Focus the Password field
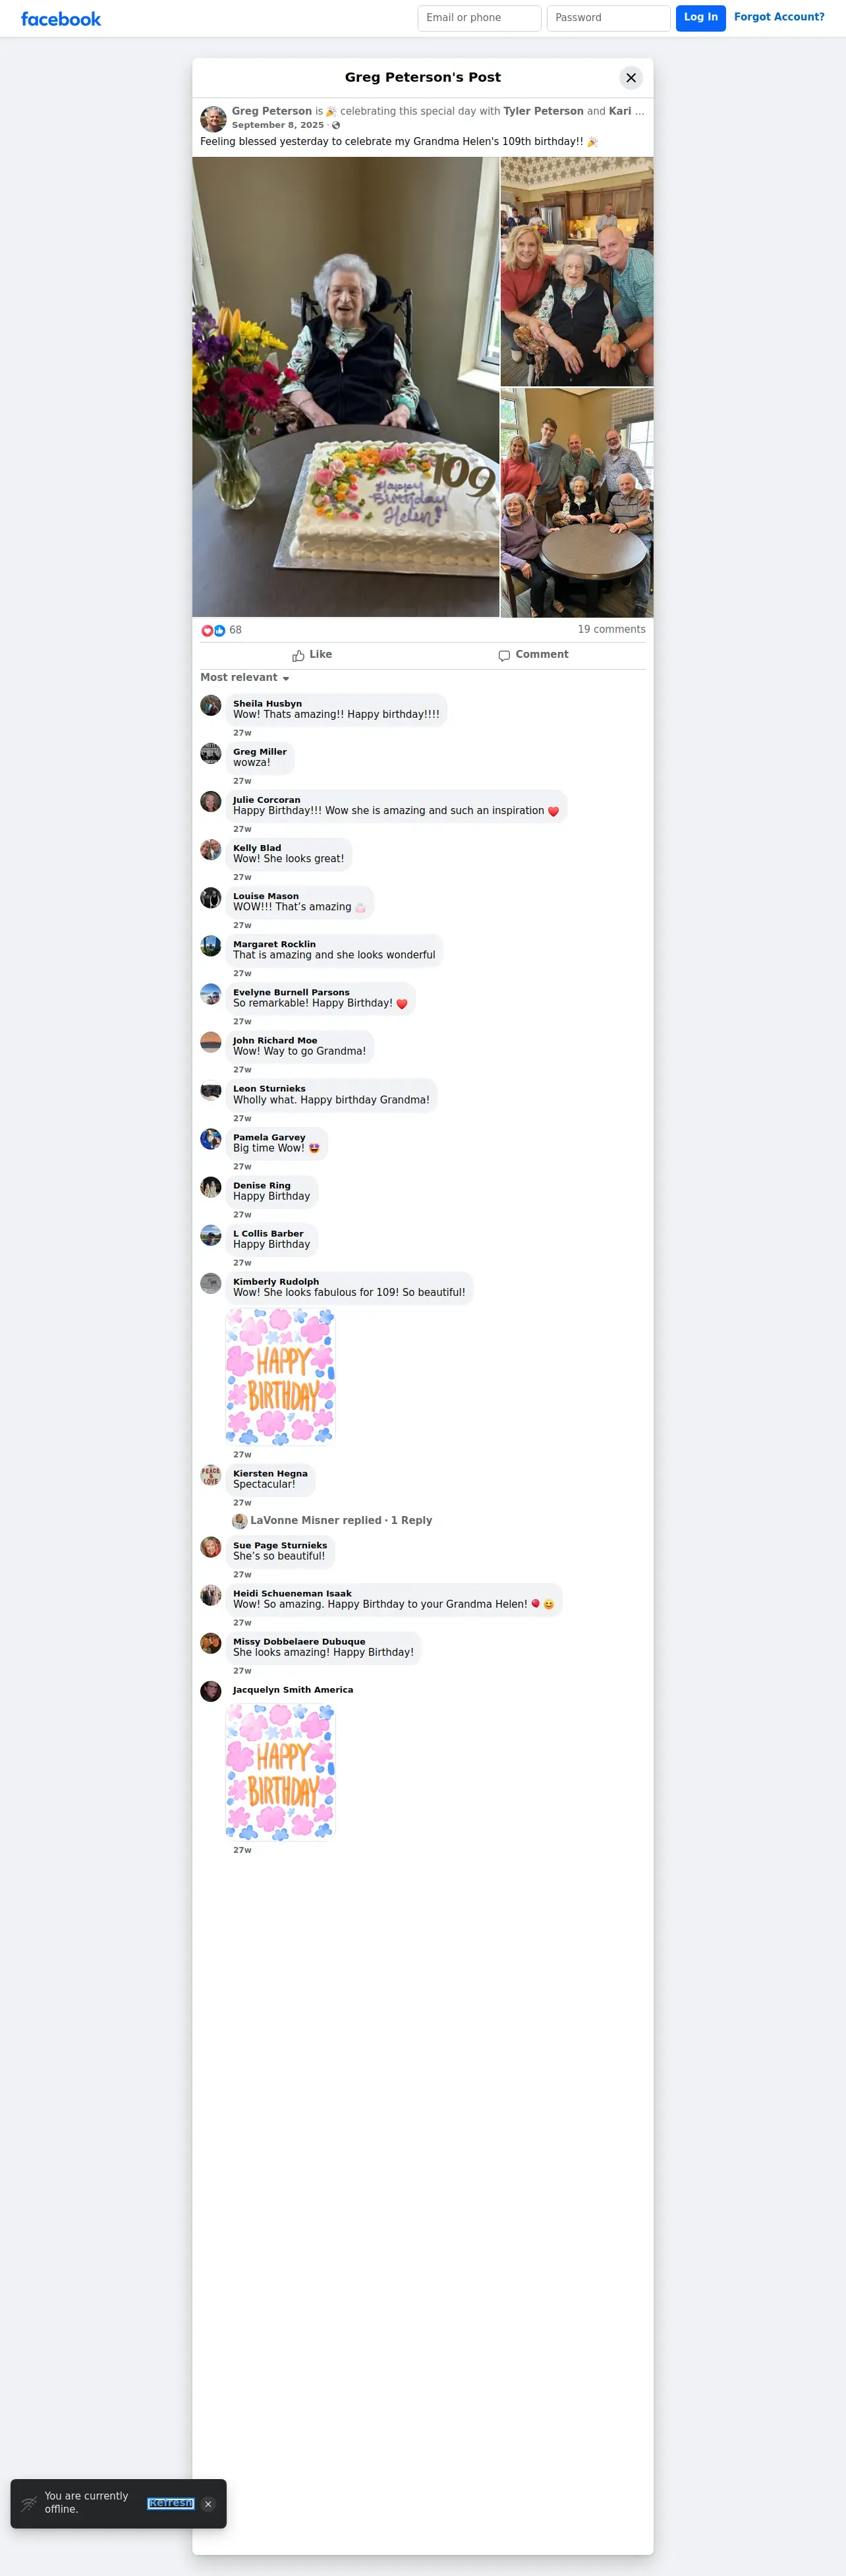The height and width of the screenshot is (2576, 846). point(609,18)
